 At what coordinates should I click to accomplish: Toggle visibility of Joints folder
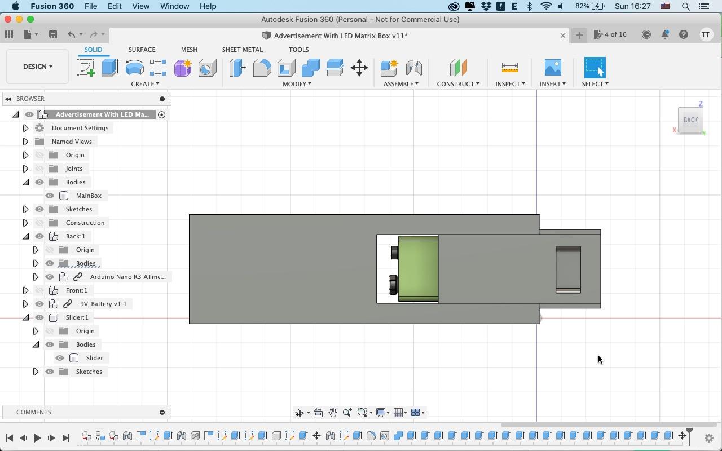click(x=39, y=169)
